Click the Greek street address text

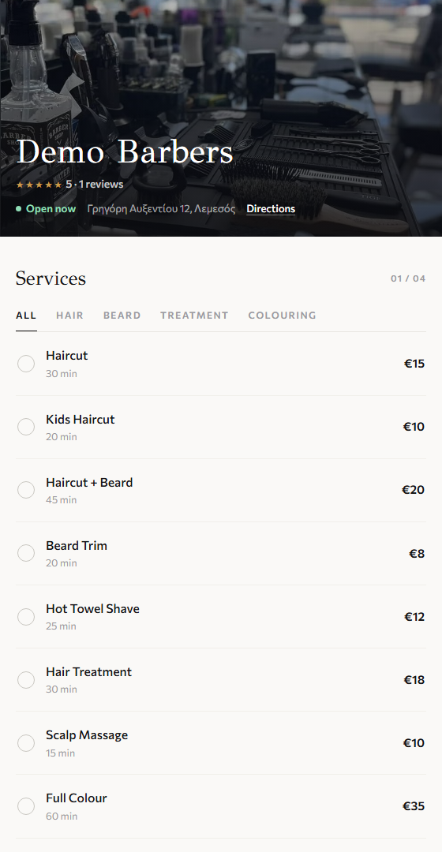click(162, 208)
